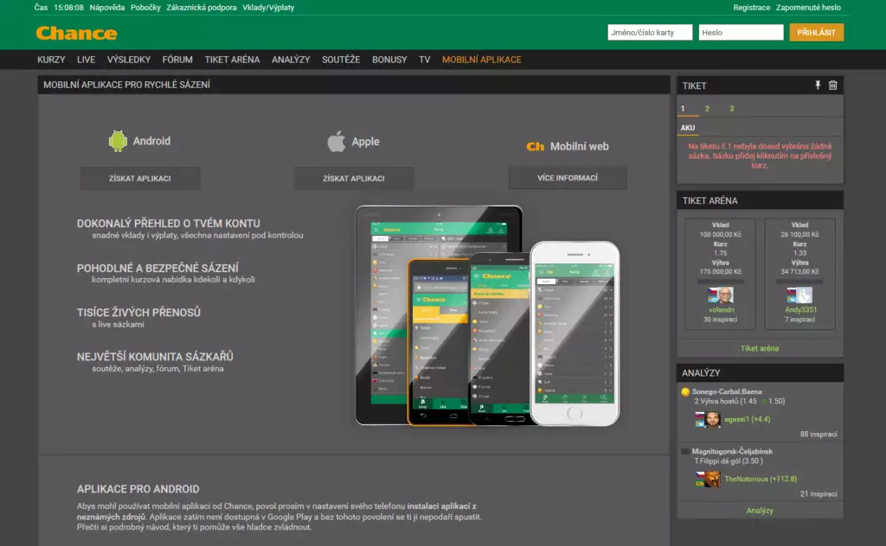Click the sport icon beside Magnitogorsk-Čeljabinsk
The image size is (886, 546).
coord(685,451)
